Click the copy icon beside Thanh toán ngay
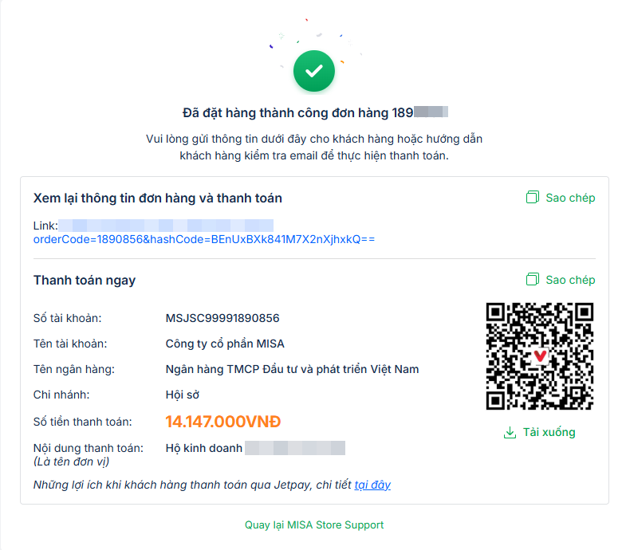Viewport: 626px width, 550px height. pyautogui.click(x=533, y=280)
